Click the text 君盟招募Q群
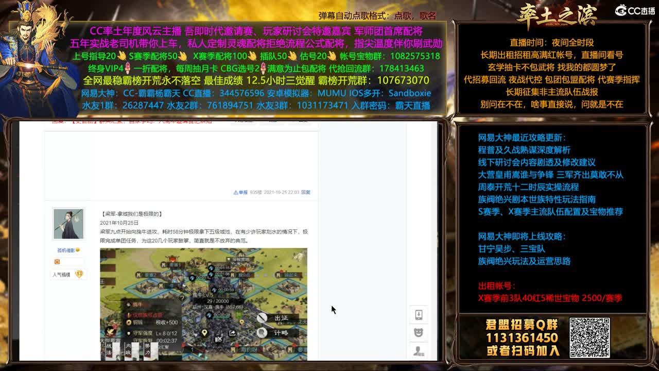The height and width of the screenshot is (371, 659). 522,325
